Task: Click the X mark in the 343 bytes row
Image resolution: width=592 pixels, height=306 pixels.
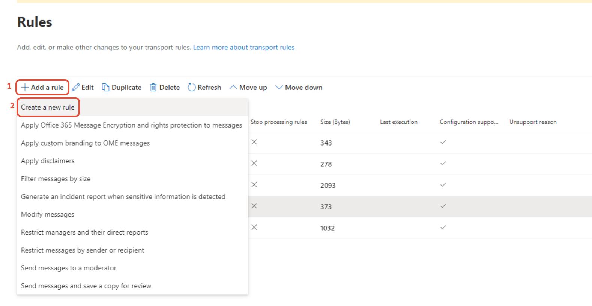Action: point(254,142)
